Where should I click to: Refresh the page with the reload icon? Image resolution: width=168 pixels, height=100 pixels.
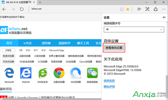click(x=22, y=9)
